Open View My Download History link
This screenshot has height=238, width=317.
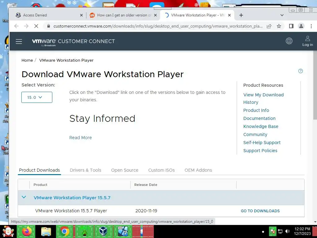pos(263,99)
